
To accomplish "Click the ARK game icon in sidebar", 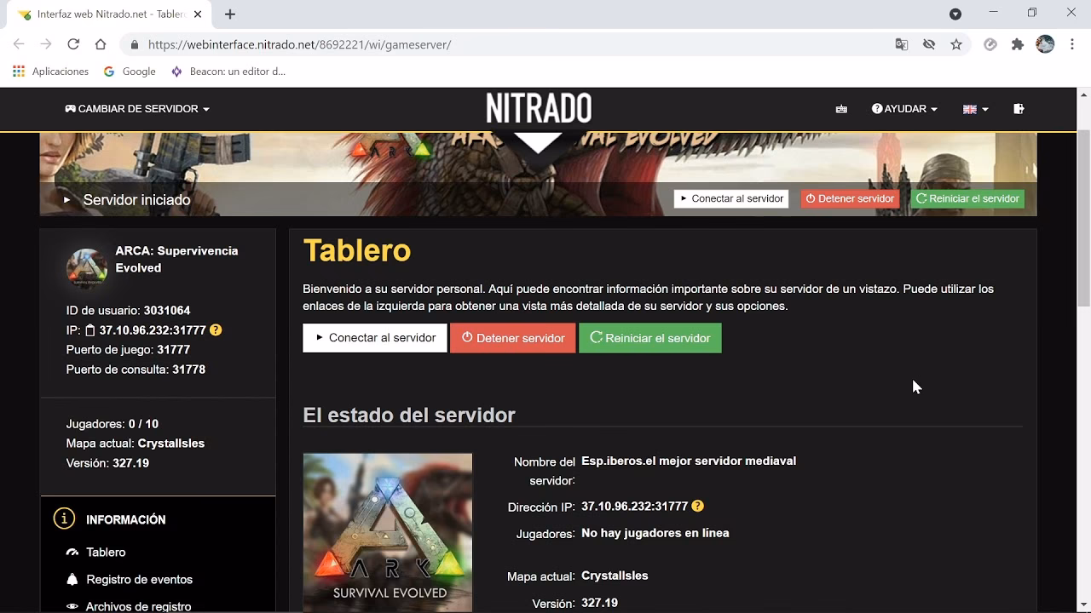I will pos(87,269).
